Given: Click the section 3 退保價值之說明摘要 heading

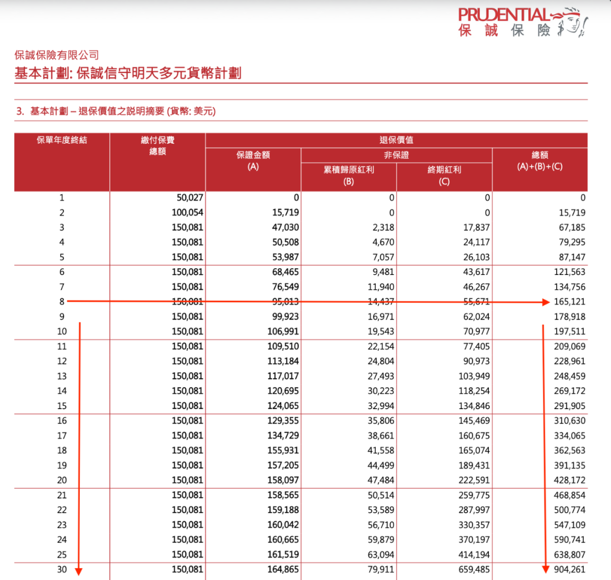Looking at the screenshot, I should [x=116, y=111].
